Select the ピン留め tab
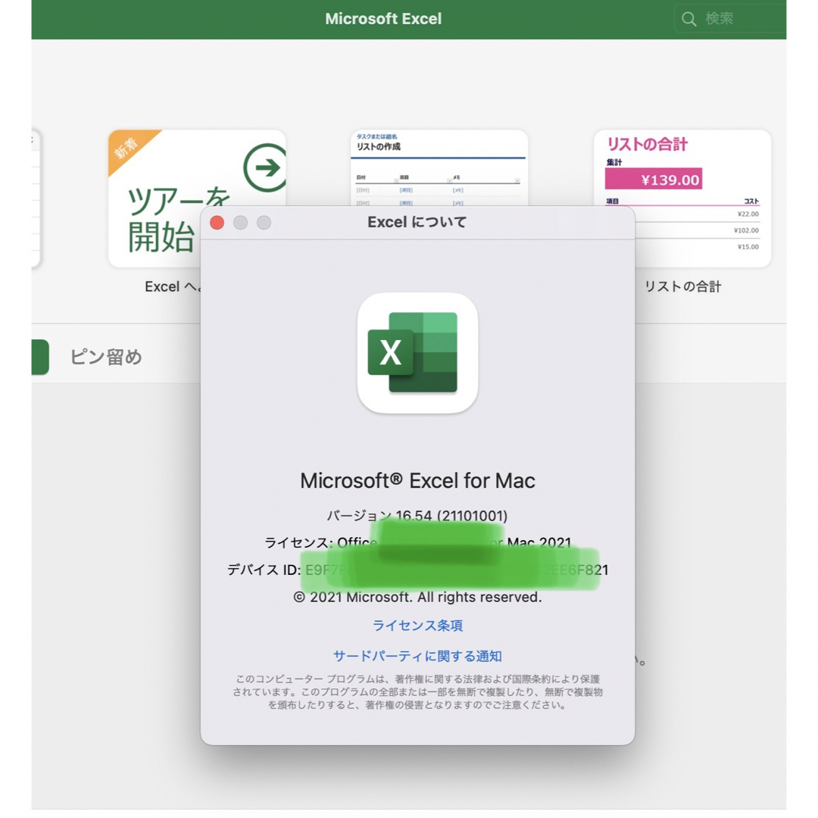This screenshot has width=818, height=818. 107,357
